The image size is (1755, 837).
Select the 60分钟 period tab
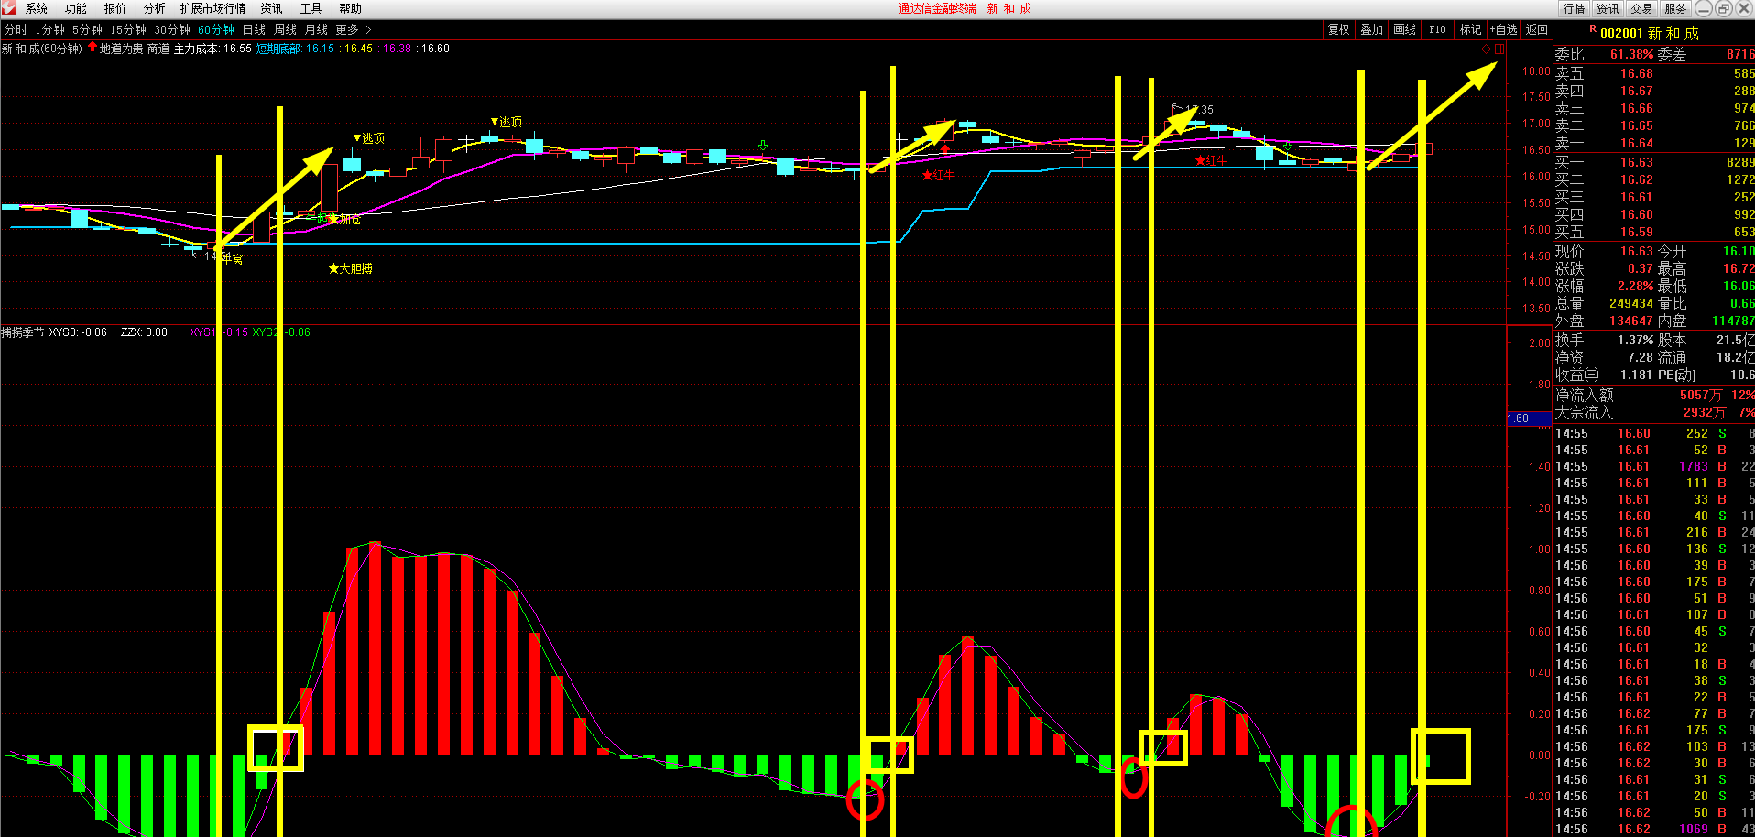click(x=216, y=30)
